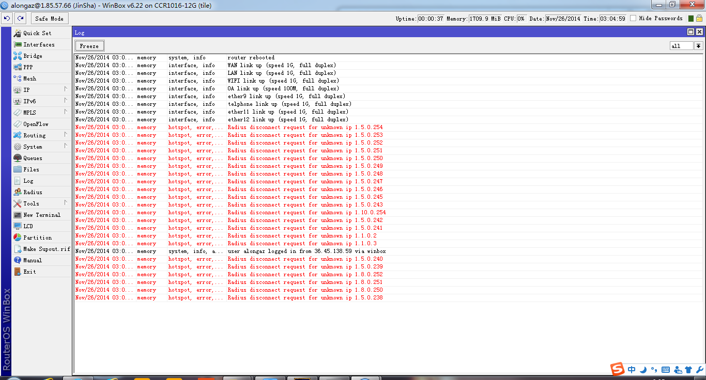Screen dimensions: 706x380
Task: Open the Files folder icon
Action: pyautogui.click(x=18, y=169)
